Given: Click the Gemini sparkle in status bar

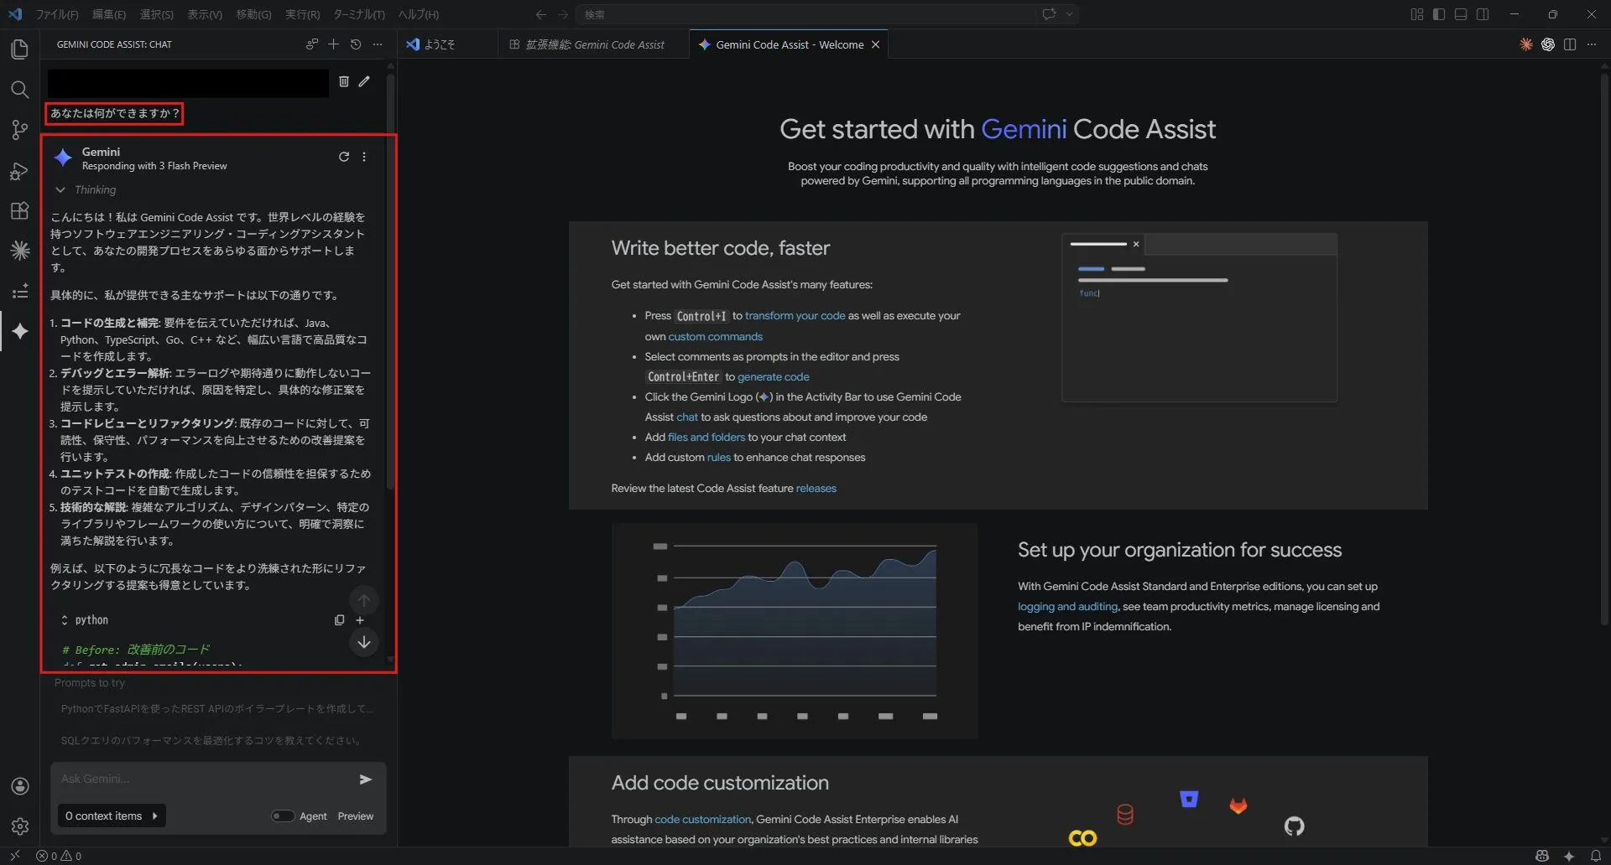Looking at the screenshot, I should [x=1569, y=856].
